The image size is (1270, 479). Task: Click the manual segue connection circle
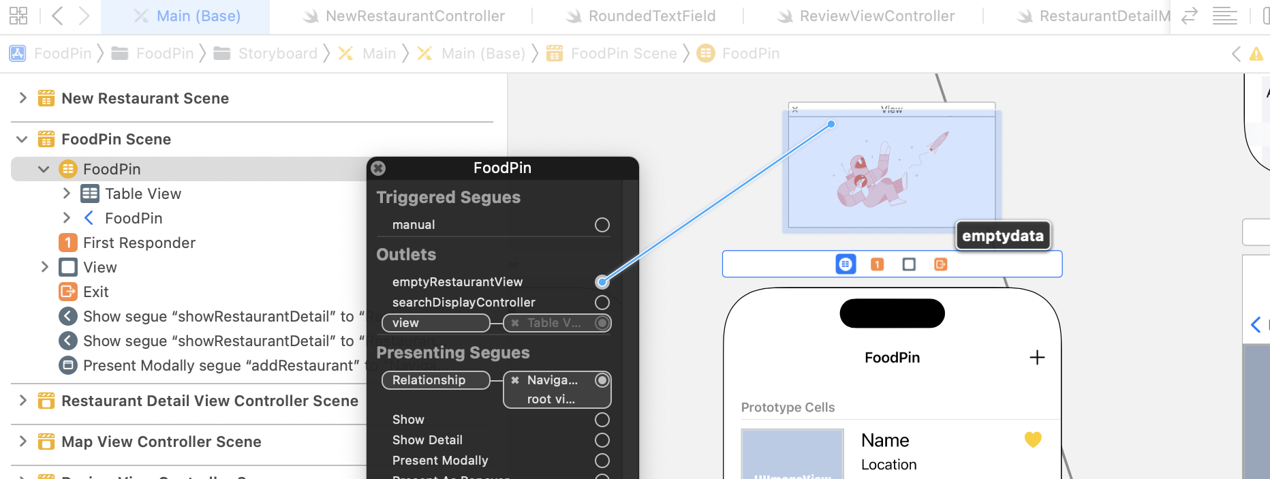pyautogui.click(x=602, y=225)
